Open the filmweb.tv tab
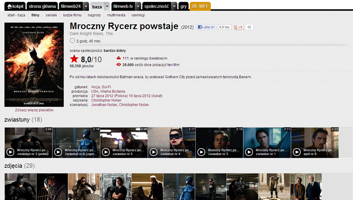The image size is (353, 200). 123,6
